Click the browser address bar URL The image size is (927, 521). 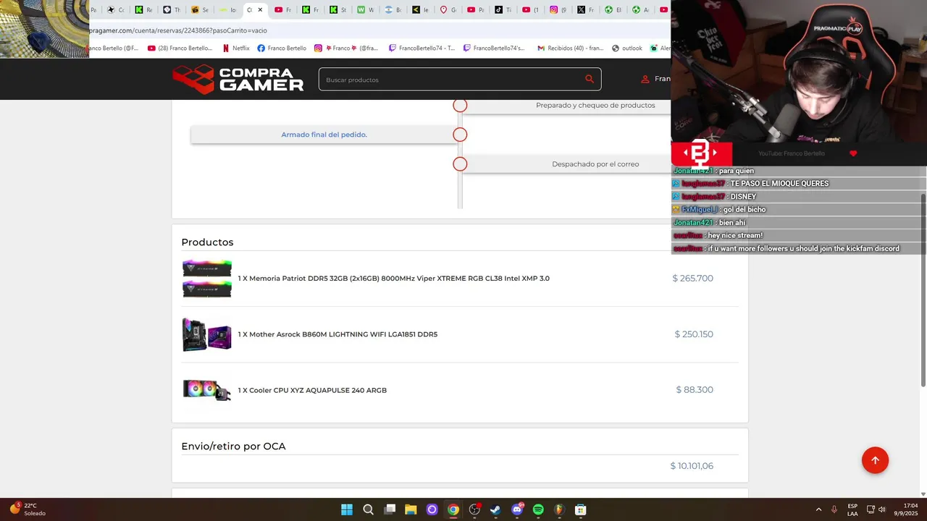pyautogui.click(x=178, y=30)
